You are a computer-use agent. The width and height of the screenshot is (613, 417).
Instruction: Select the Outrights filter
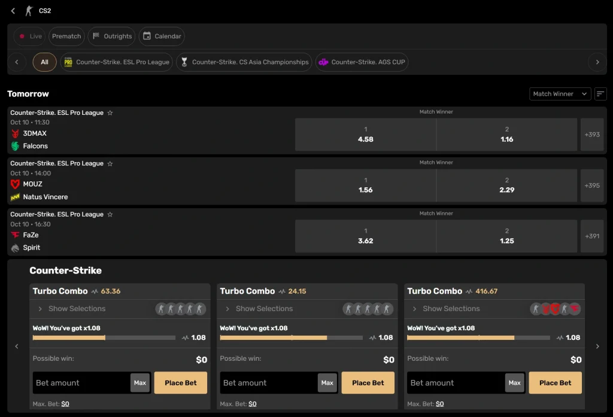click(x=112, y=36)
